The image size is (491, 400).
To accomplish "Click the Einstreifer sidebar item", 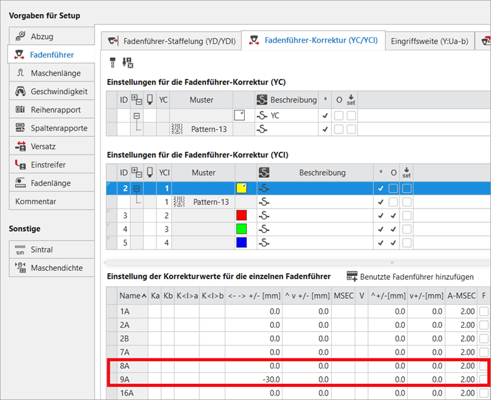I will pos(47,165).
